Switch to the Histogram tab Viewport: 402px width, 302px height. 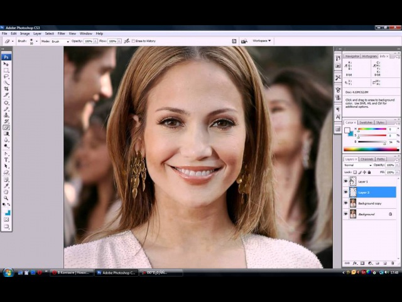pyautogui.click(x=369, y=56)
